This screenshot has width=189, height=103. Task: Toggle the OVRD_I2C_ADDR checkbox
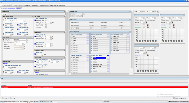click(46, 21)
